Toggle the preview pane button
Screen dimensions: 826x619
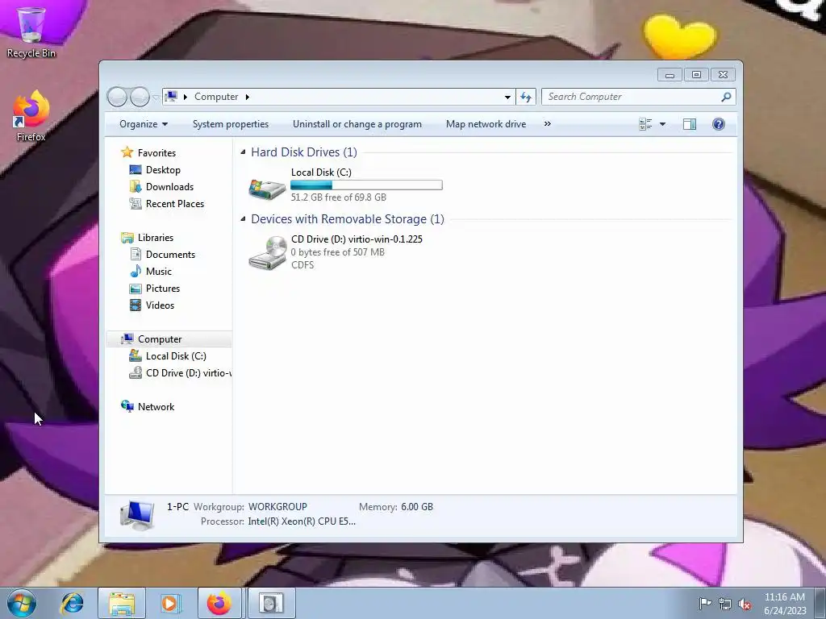coord(690,124)
